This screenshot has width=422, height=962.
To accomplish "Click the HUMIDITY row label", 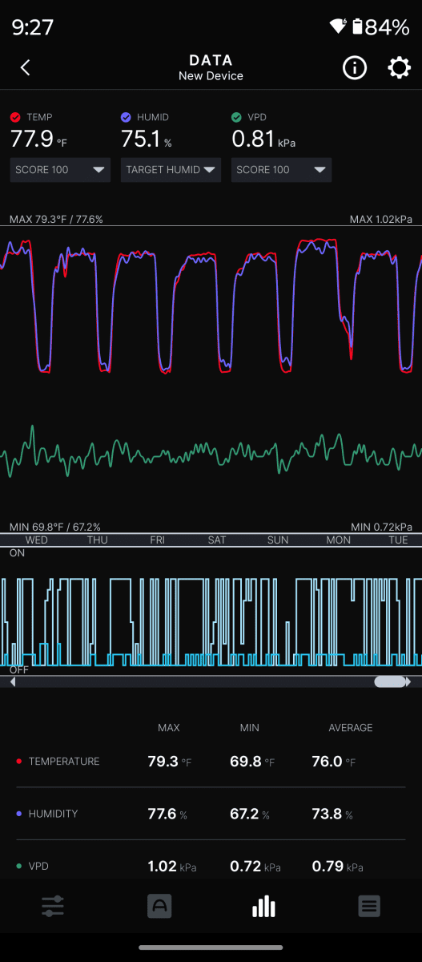I will click(53, 814).
